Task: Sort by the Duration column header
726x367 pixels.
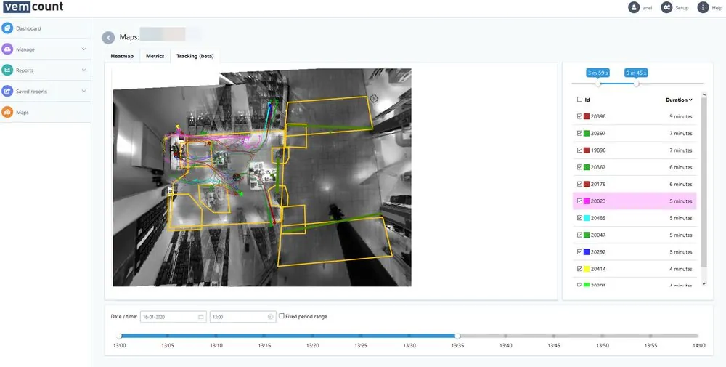Action: tap(679, 100)
